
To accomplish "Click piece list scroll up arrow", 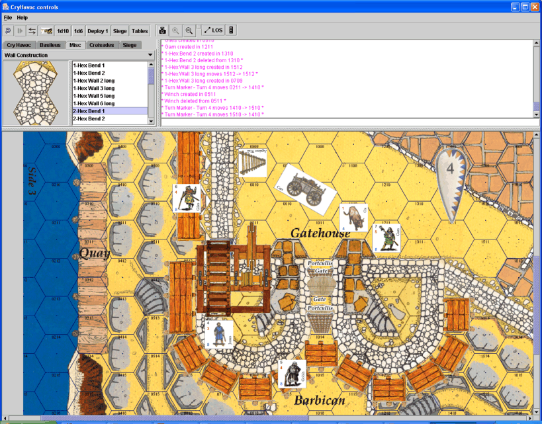I will (x=151, y=65).
